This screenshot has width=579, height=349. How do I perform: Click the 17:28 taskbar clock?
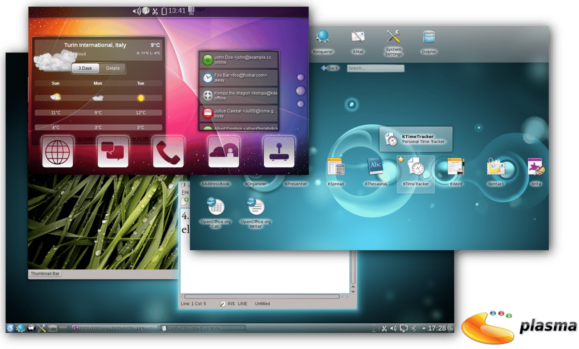437,328
